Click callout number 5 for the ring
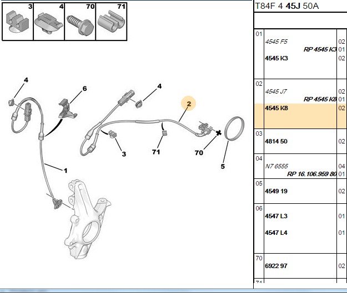Viewport: 347px width, 293px height. tap(223, 166)
